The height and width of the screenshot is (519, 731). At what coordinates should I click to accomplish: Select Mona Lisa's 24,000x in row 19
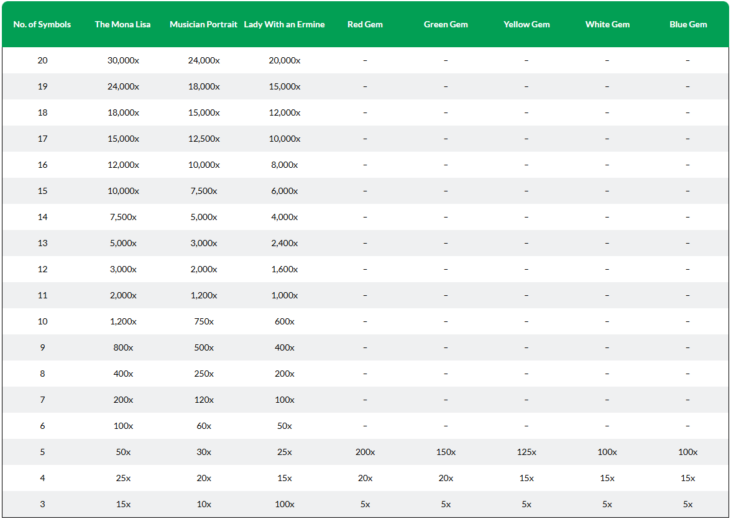point(123,87)
